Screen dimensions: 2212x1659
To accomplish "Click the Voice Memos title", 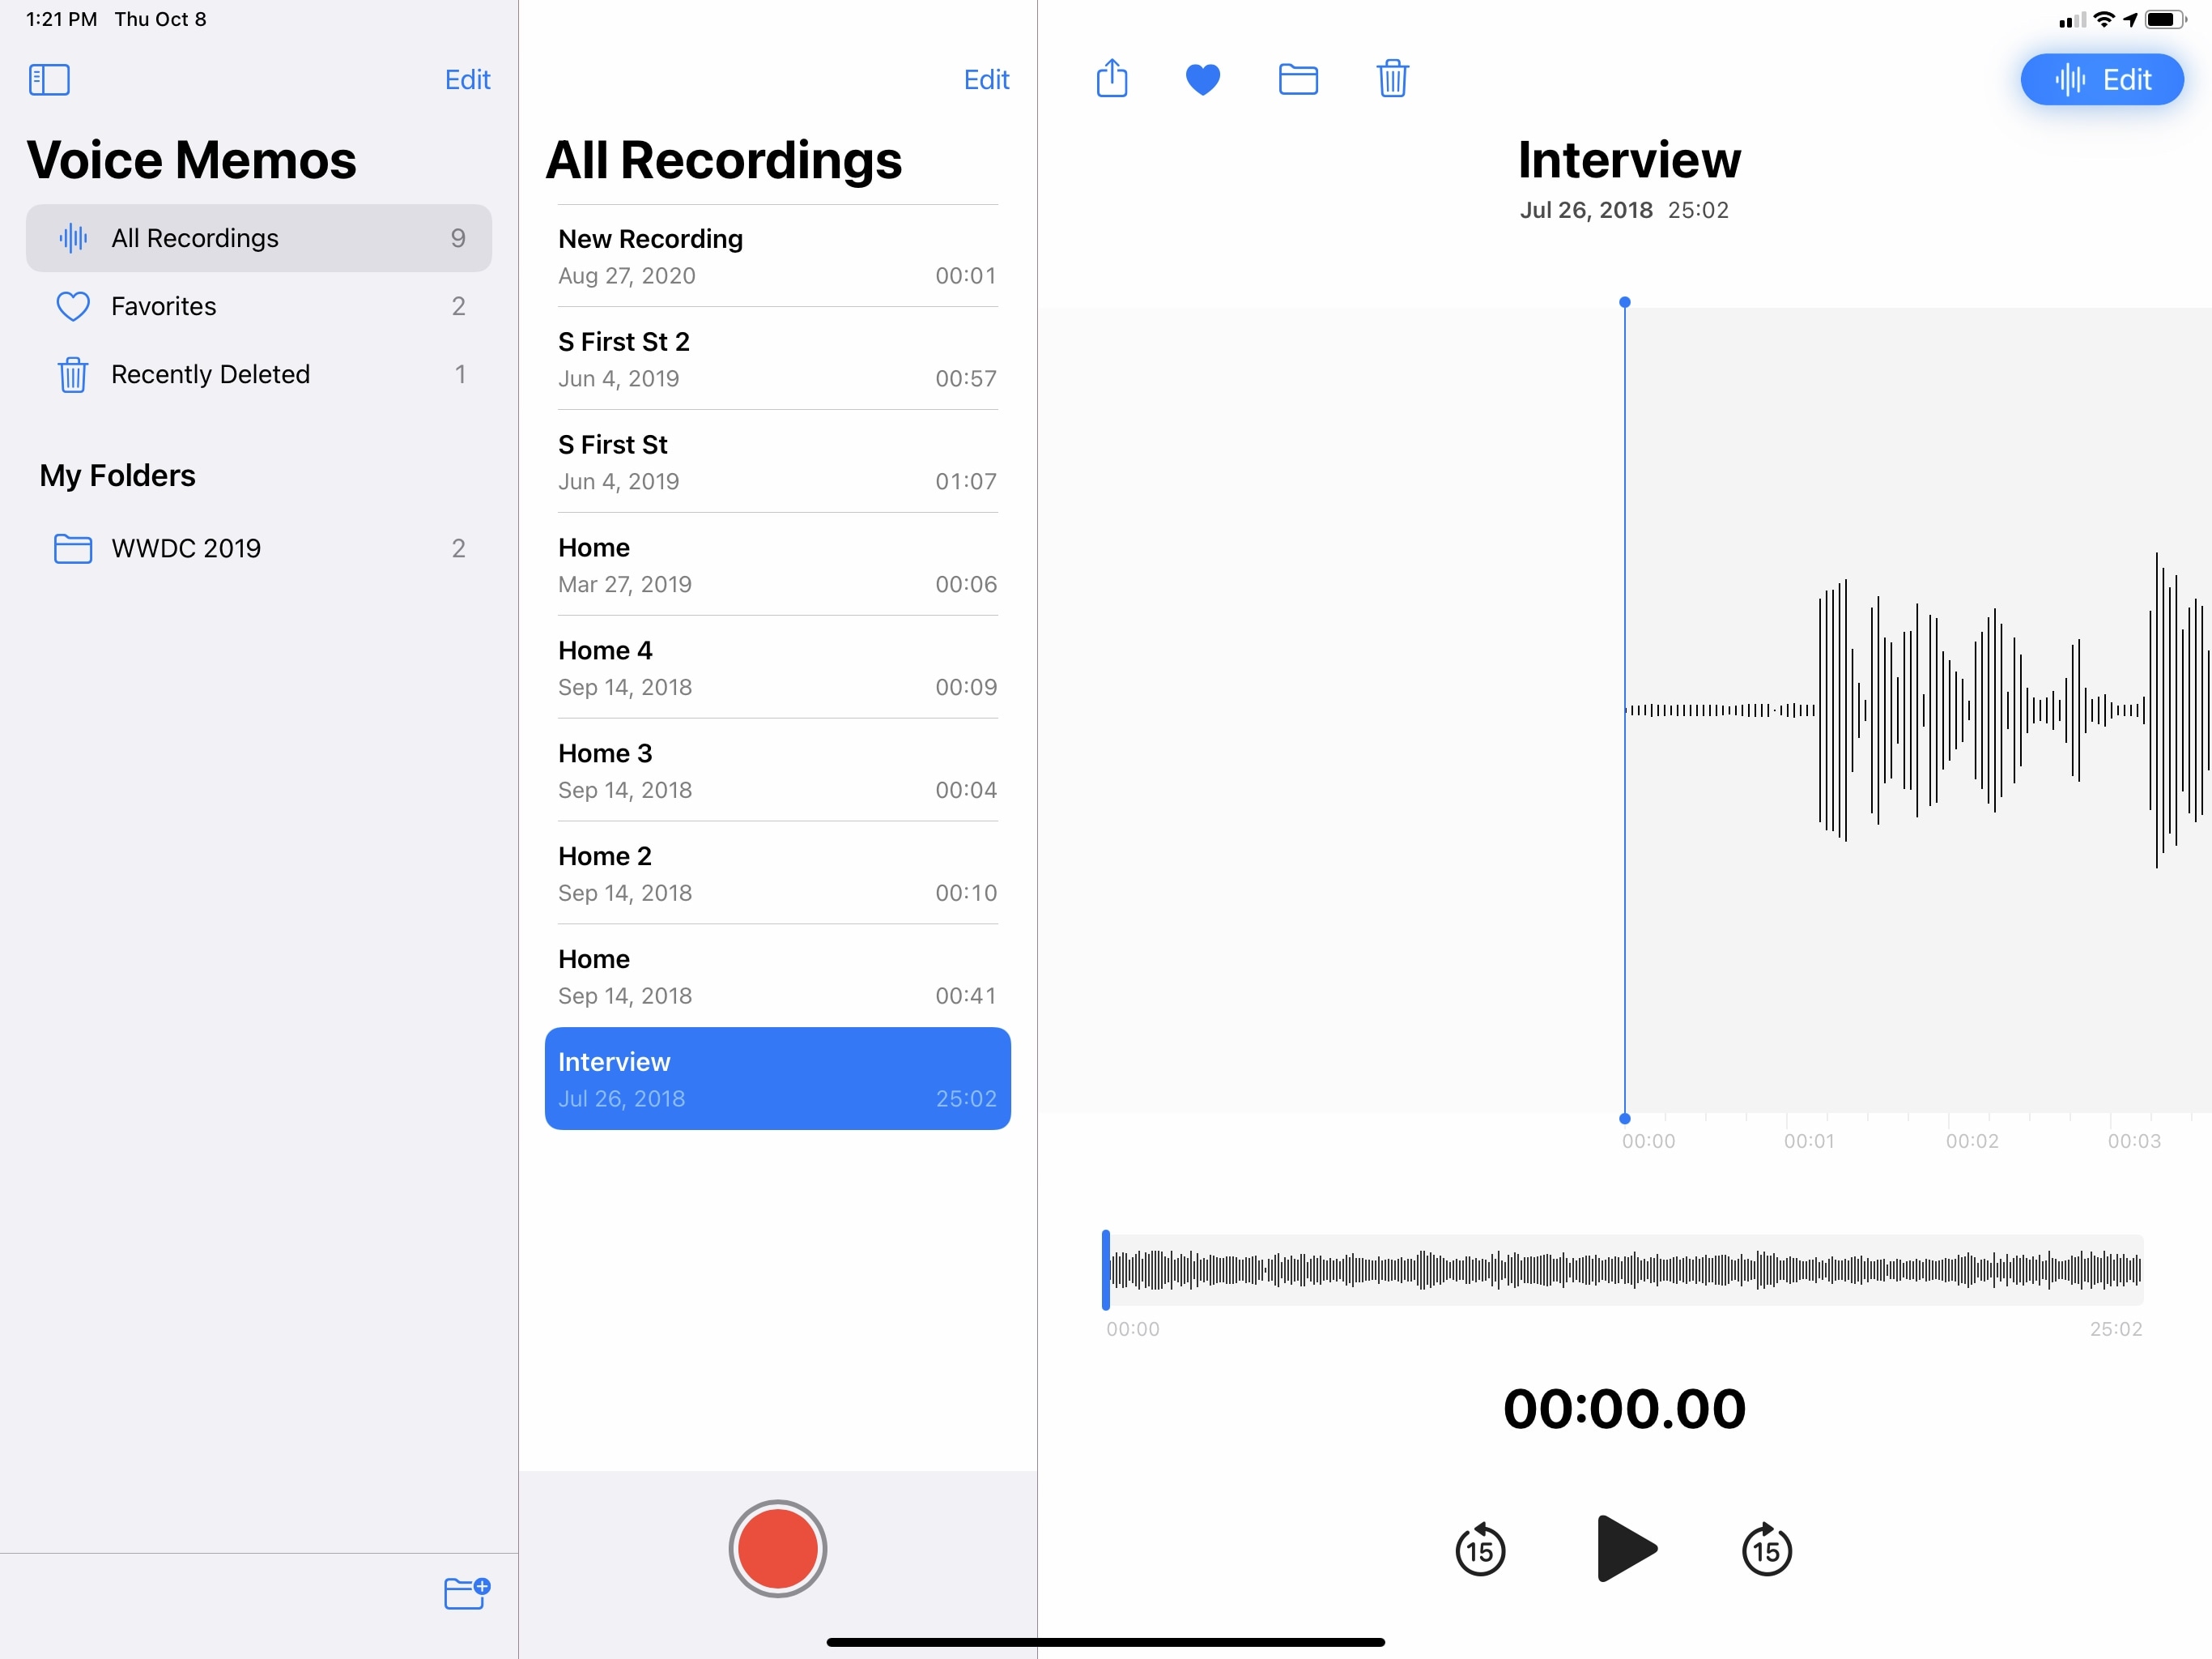I will pos(191,160).
